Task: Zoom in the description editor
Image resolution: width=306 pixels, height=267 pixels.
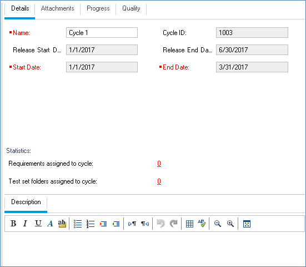Action: pyautogui.click(x=230, y=224)
